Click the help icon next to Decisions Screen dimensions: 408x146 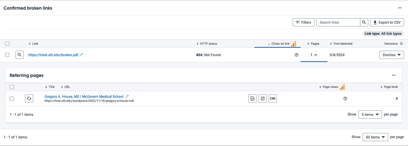[401, 44]
